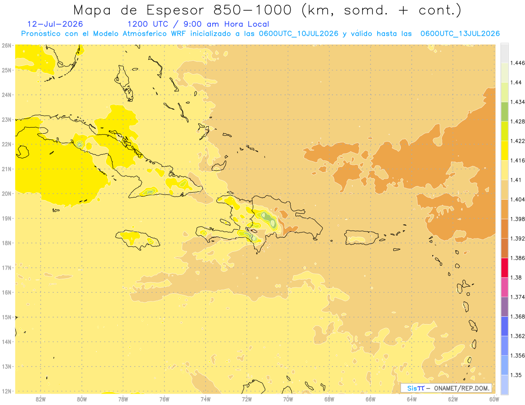
Task: Click the legend value '1.398'
Action: click(x=518, y=219)
